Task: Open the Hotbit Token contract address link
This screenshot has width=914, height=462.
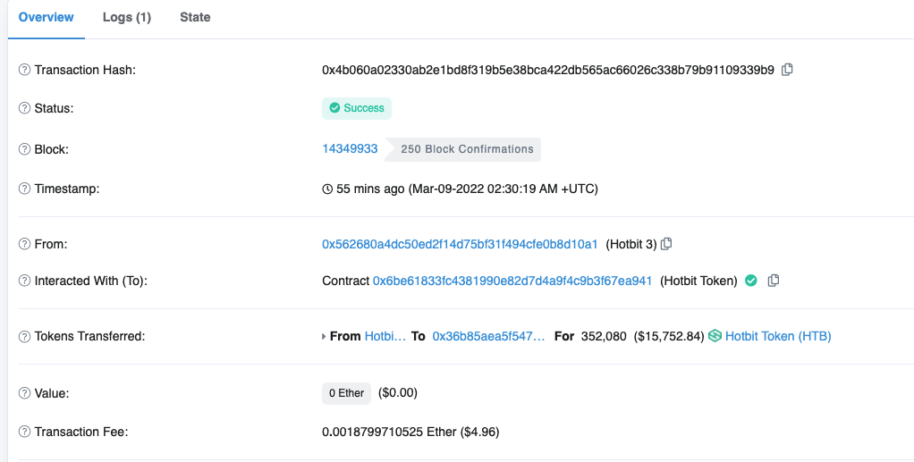Action: [x=512, y=281]
